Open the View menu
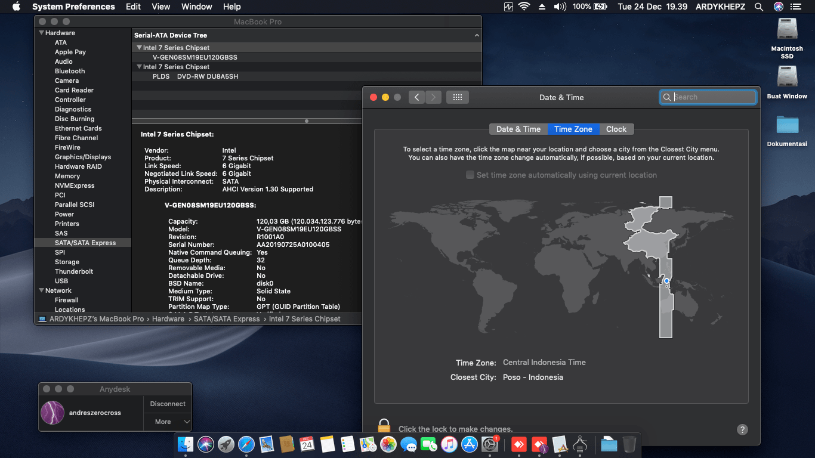 point(161,7)
